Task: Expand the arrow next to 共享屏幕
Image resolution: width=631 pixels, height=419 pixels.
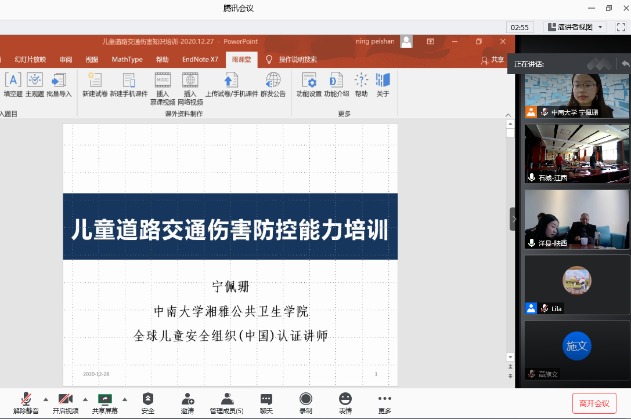Action: tap(125, 399)
